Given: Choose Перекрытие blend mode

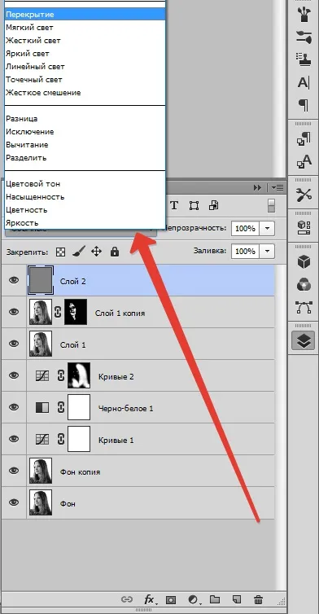Looking at the screenshot, I should (x=85, y=15).
